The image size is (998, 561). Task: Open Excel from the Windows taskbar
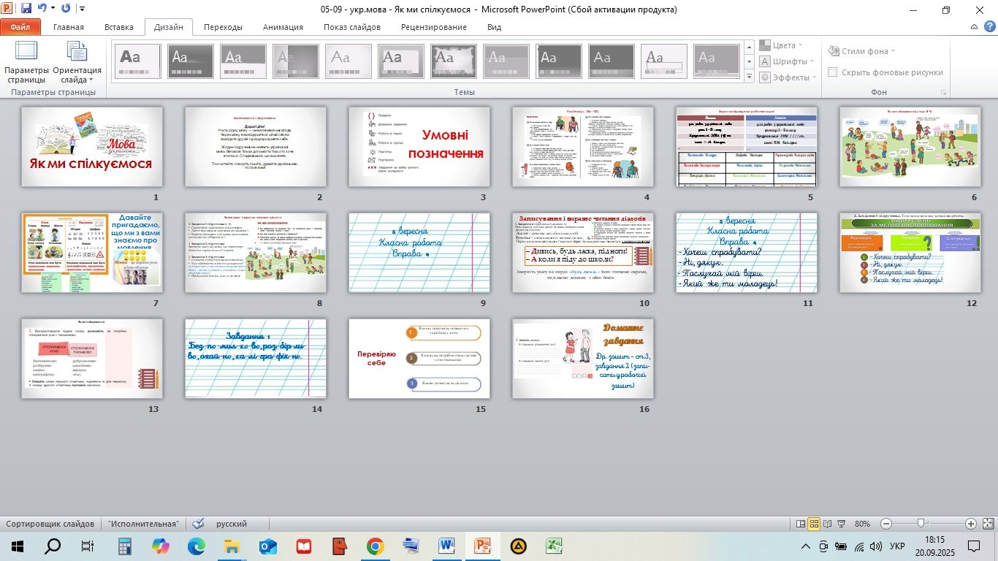pyautogui.click(x=555, y=546)
